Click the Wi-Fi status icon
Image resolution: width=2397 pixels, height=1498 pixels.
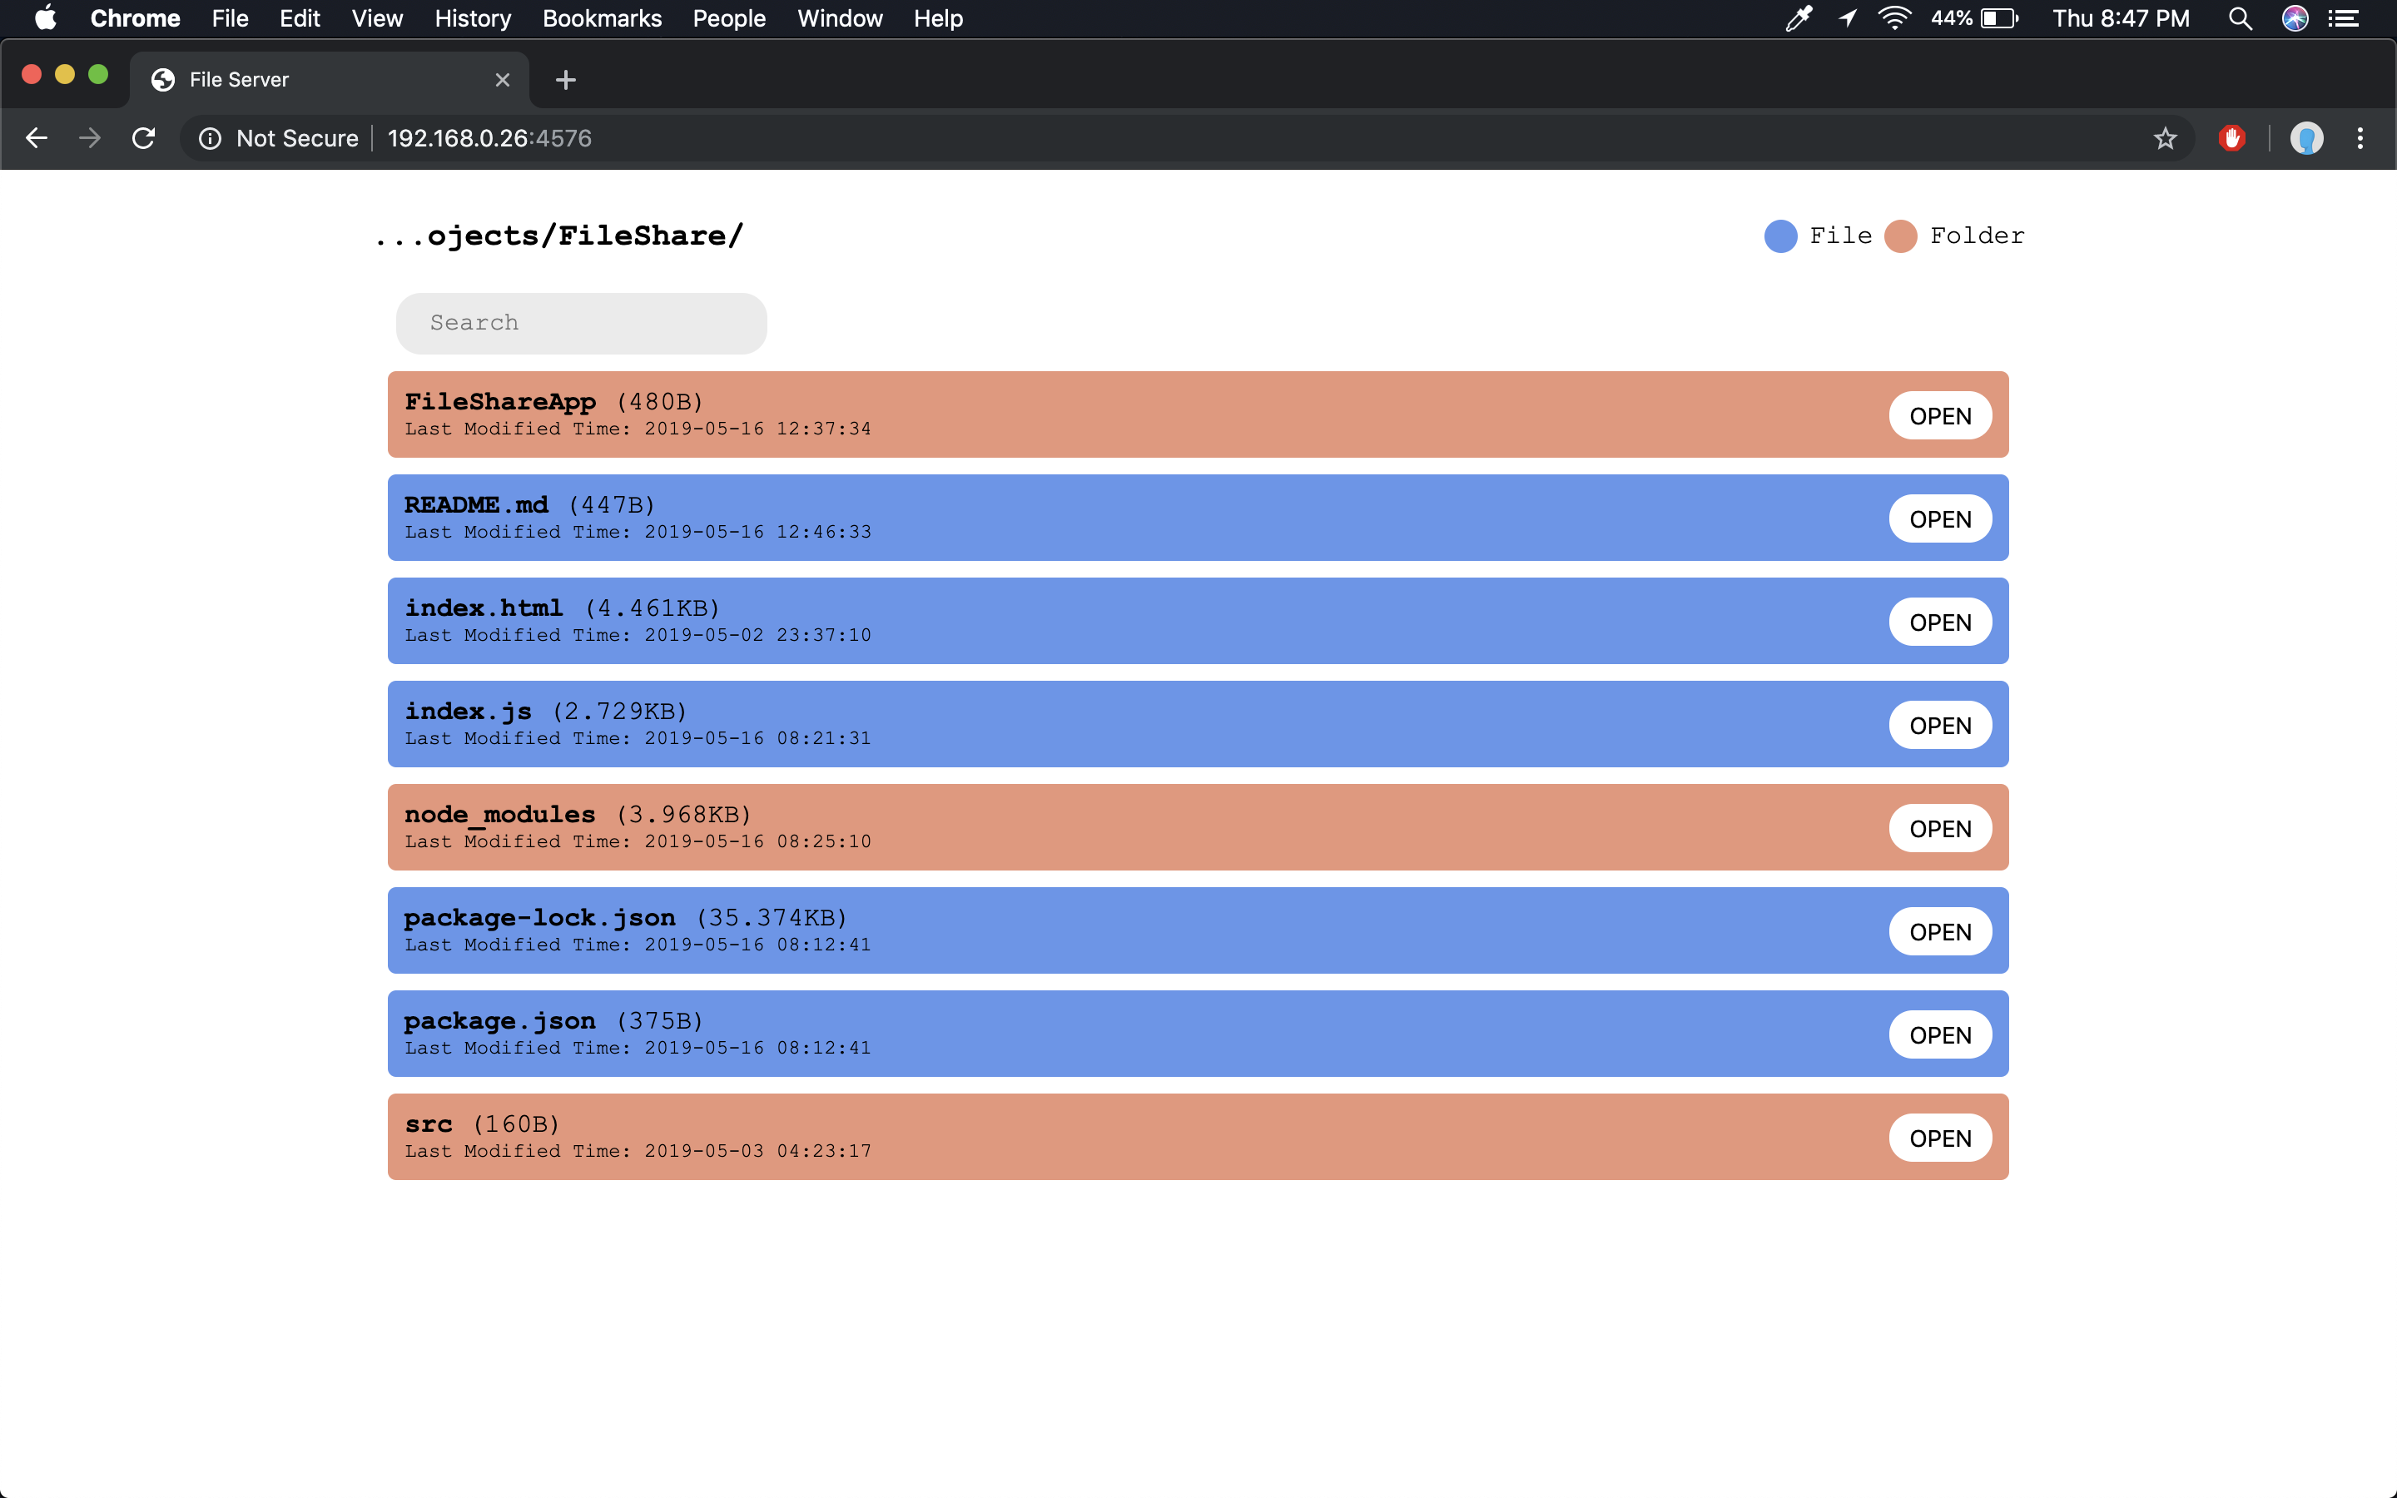tap(1893, 19)
